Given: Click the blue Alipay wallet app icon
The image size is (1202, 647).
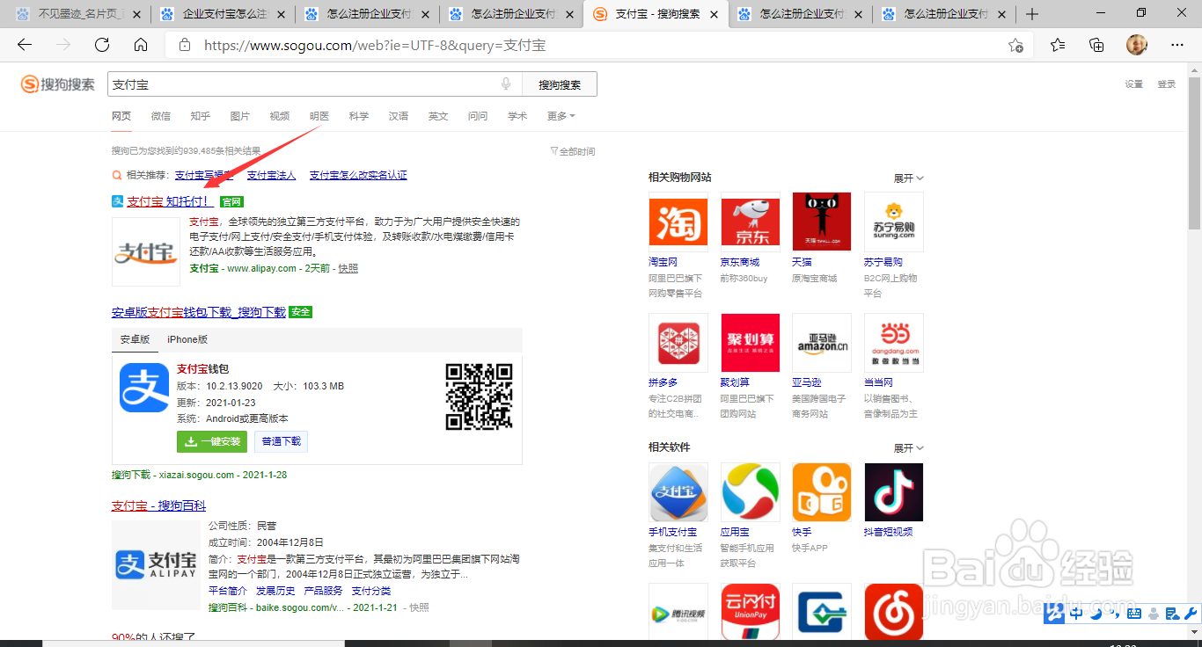Looking at the screenshot, I should (144, 388).
